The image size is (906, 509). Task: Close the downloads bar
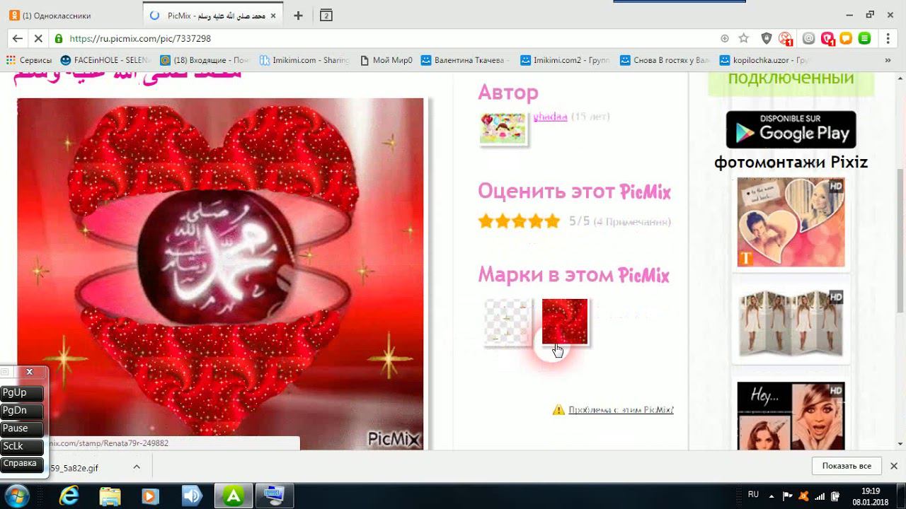[x=893, y=466]
